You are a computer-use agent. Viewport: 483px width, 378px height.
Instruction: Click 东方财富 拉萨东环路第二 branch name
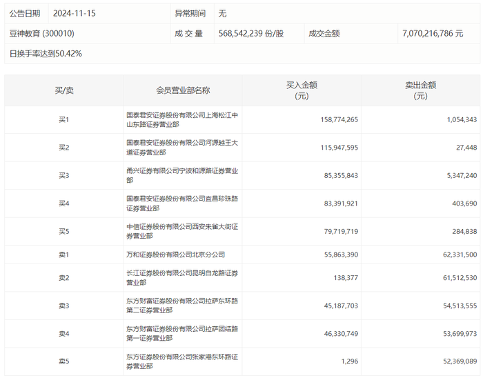pyautogui.click(x=182, y=306)
